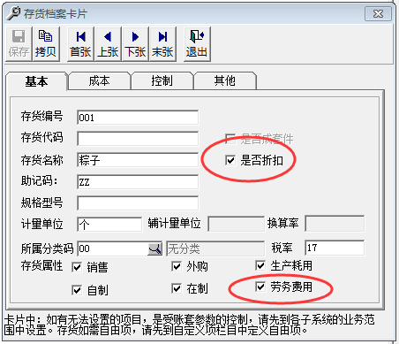Click the 存货编号 label
The image size is (399, 344).
pyautogui.click(x=41, y=116)
